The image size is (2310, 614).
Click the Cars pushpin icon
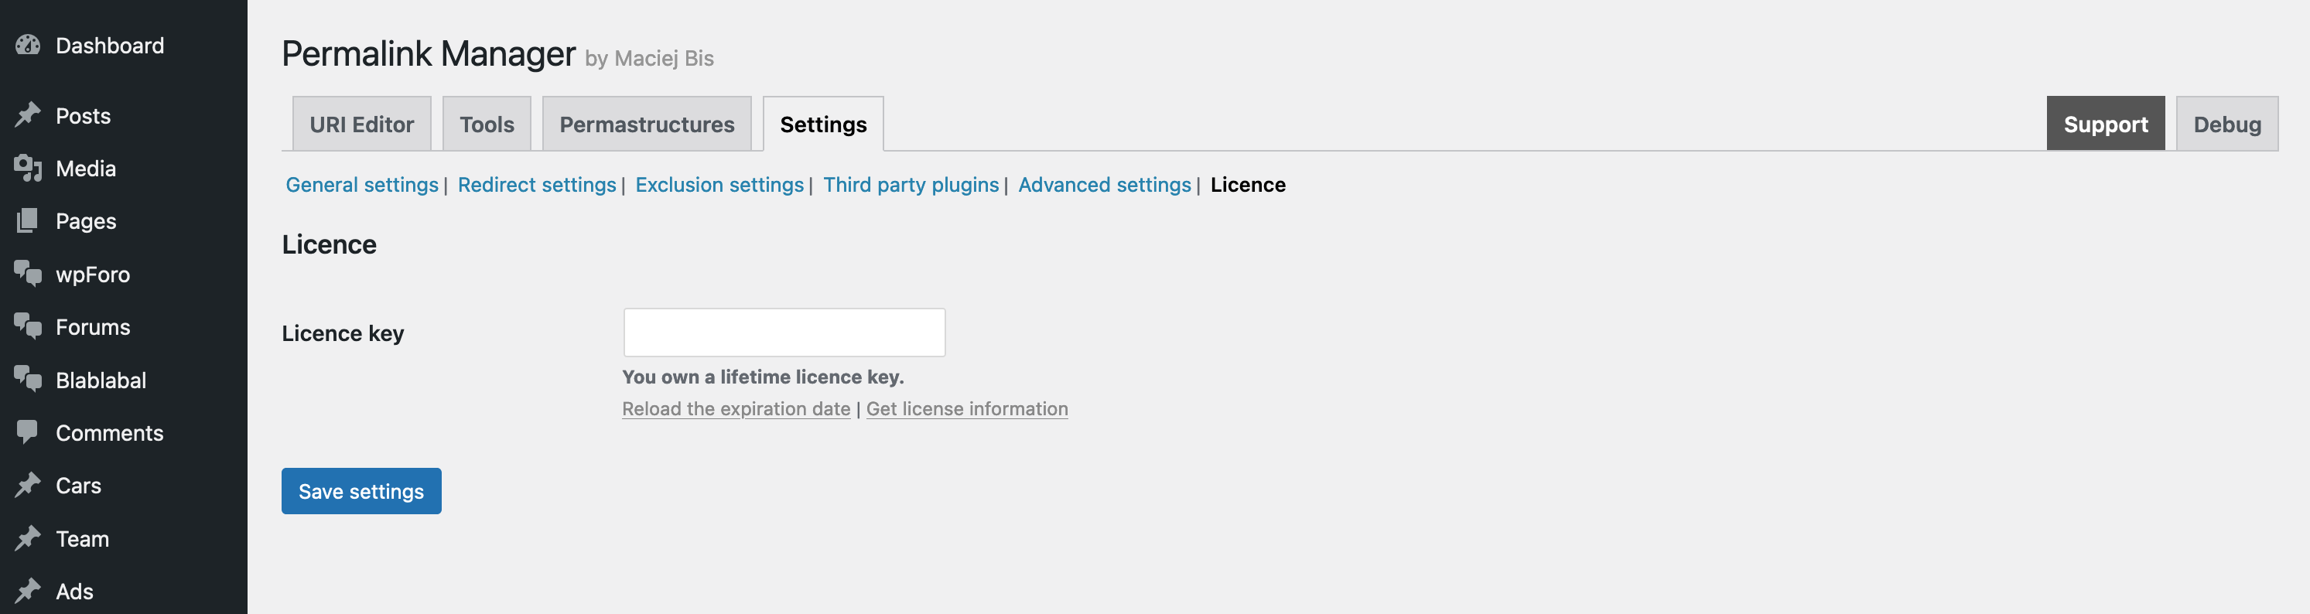(x=28, y=485)
